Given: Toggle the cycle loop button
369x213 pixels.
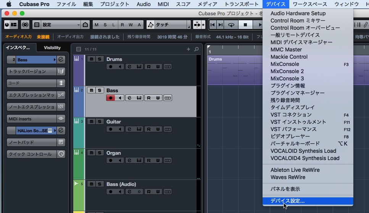Looking at the screenshot, I should (231, 25).
